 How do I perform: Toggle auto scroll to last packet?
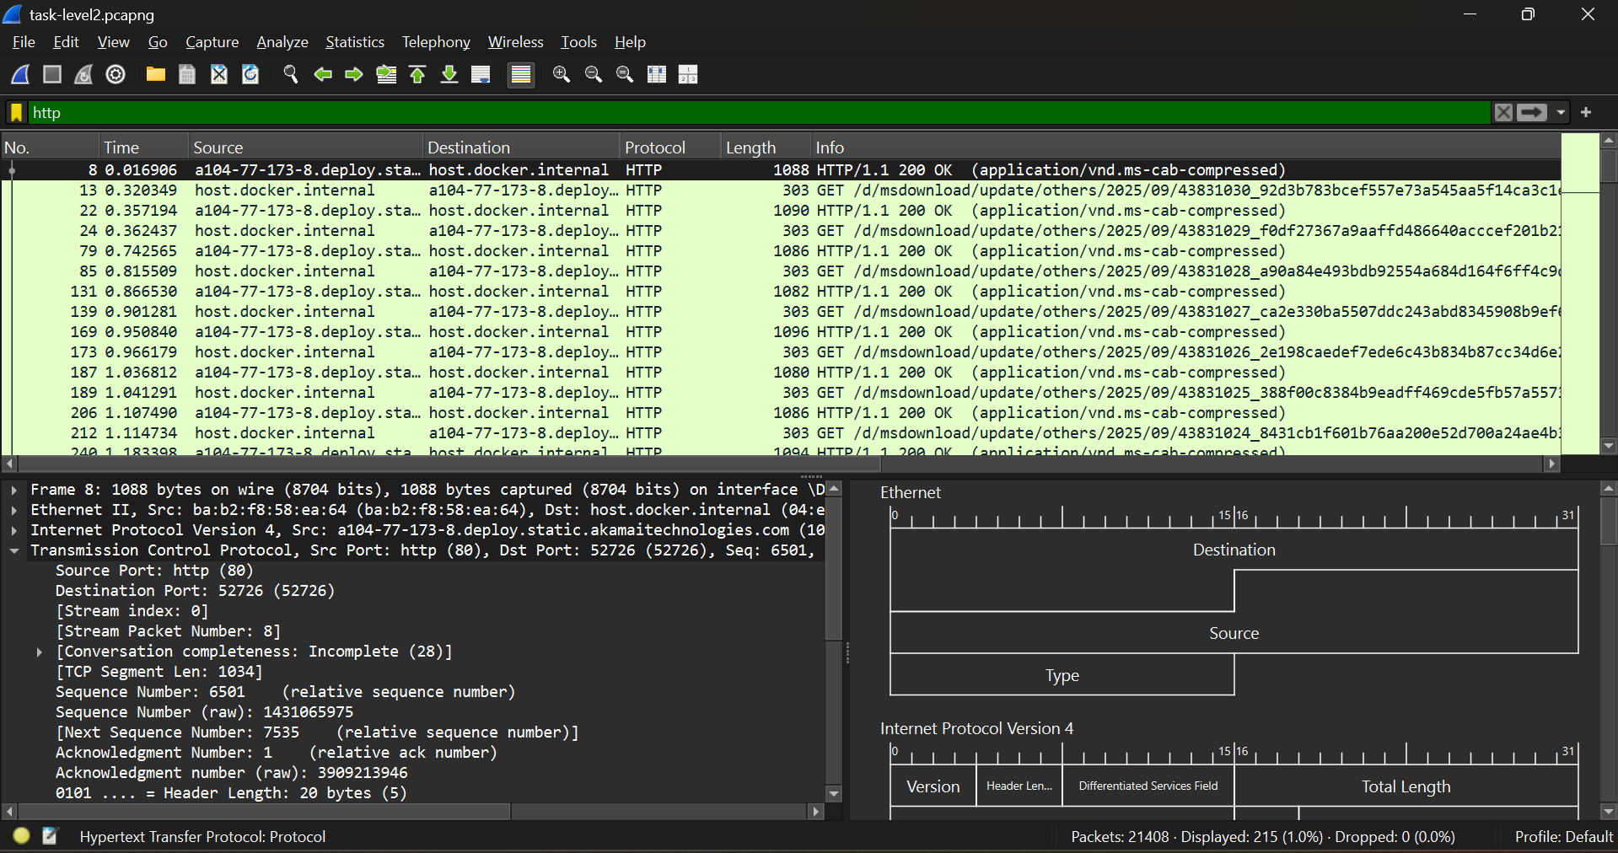pos(481,74)
